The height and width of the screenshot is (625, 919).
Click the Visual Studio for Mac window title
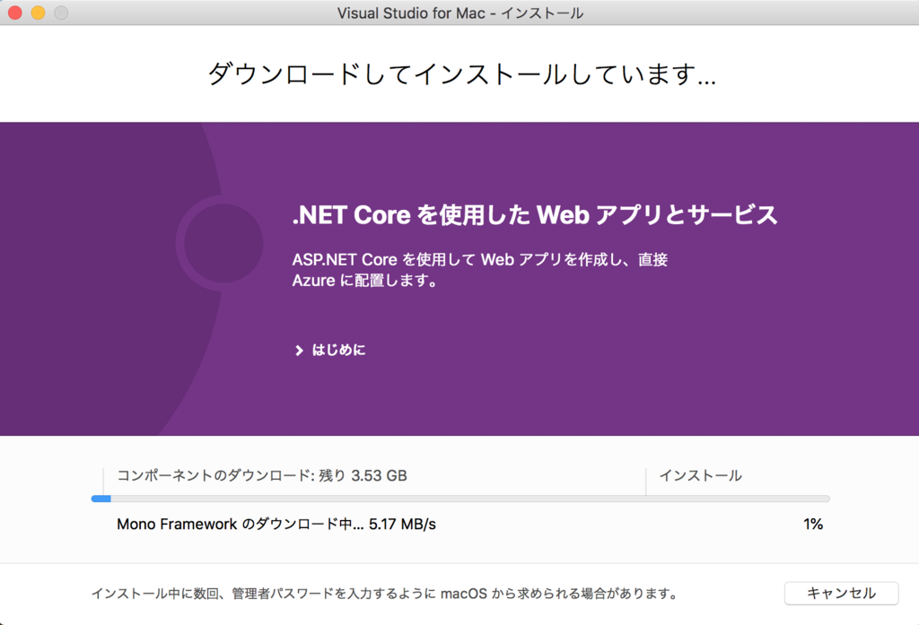[x=460, y=13]
